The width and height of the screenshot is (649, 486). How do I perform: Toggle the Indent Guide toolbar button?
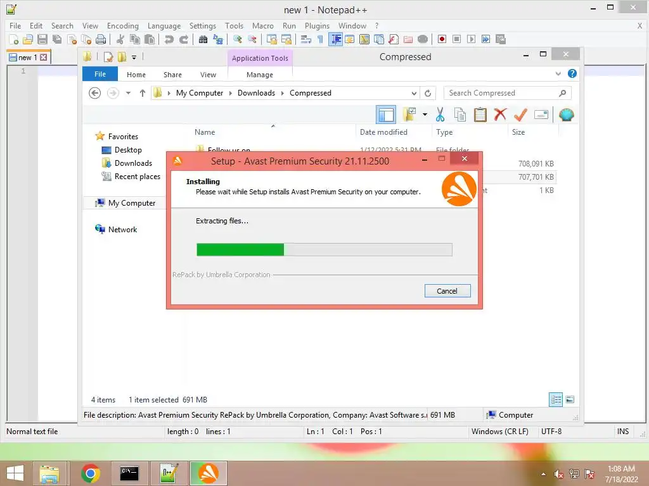[336, 39]
